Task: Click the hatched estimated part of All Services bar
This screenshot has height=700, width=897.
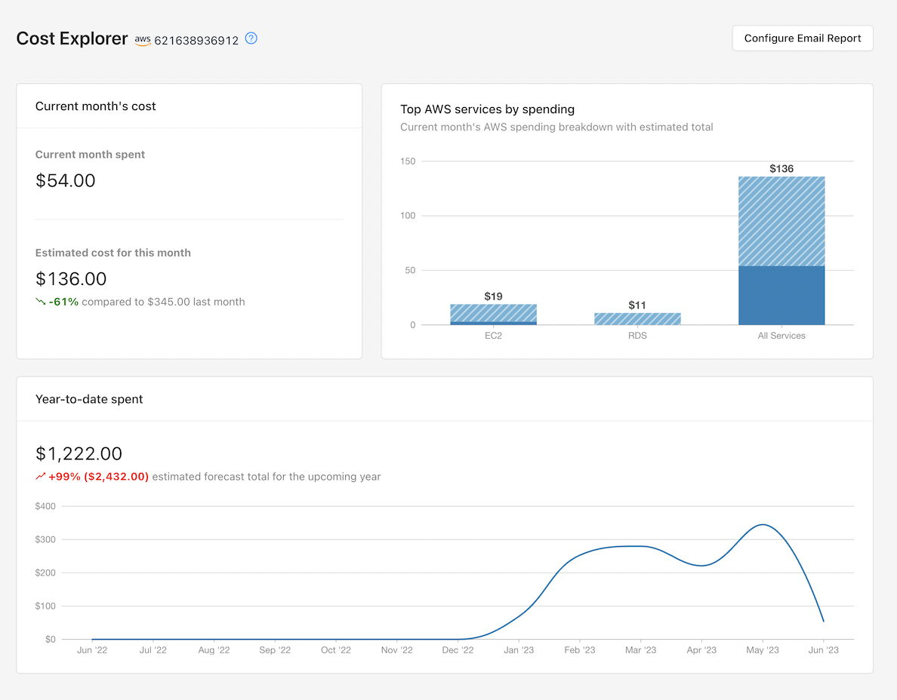Action: 781,221
